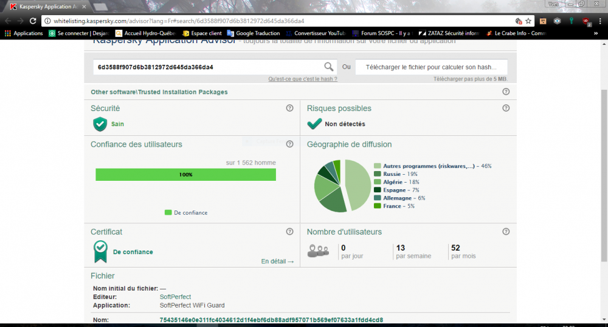608x327 pixels.
Task: Click the users group icon
Action: tap(319, 251)
